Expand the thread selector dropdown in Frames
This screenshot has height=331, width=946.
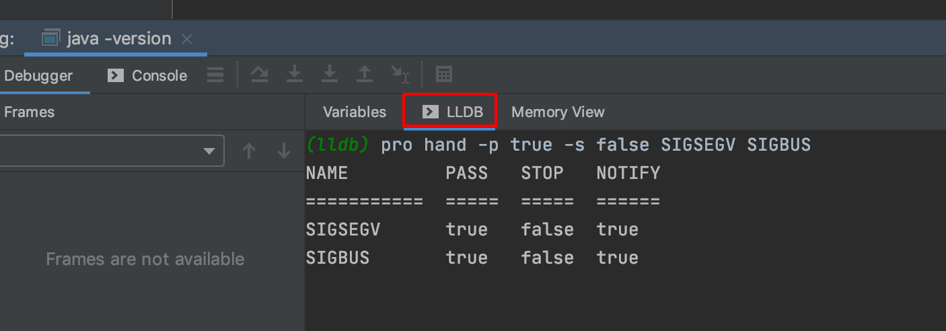[x=209, y=151]
